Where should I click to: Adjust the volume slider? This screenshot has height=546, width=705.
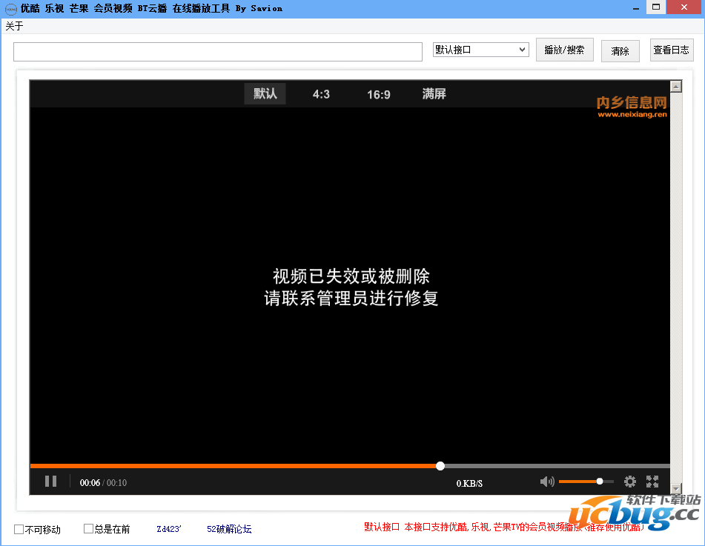pos(598,482)
